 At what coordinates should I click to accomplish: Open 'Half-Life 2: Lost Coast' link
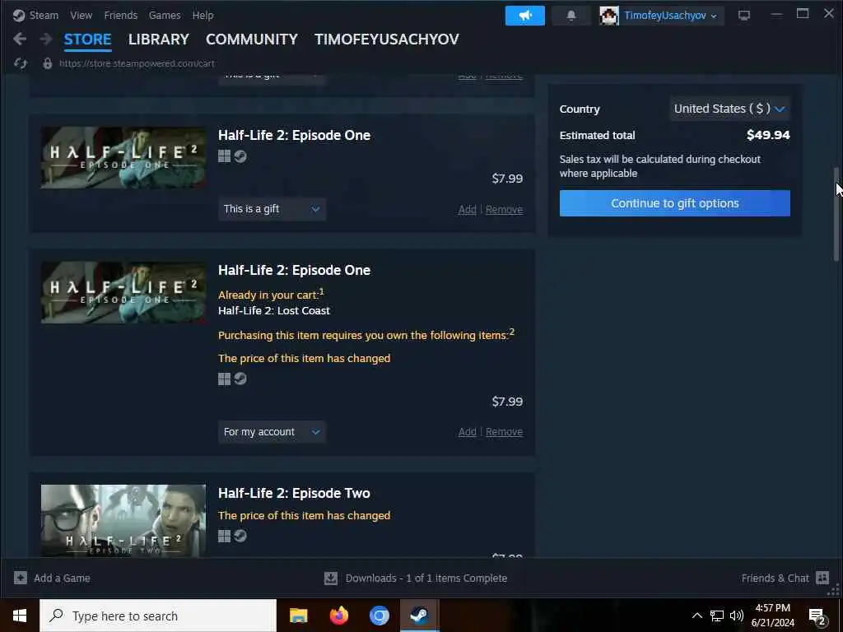click(274, 310)
